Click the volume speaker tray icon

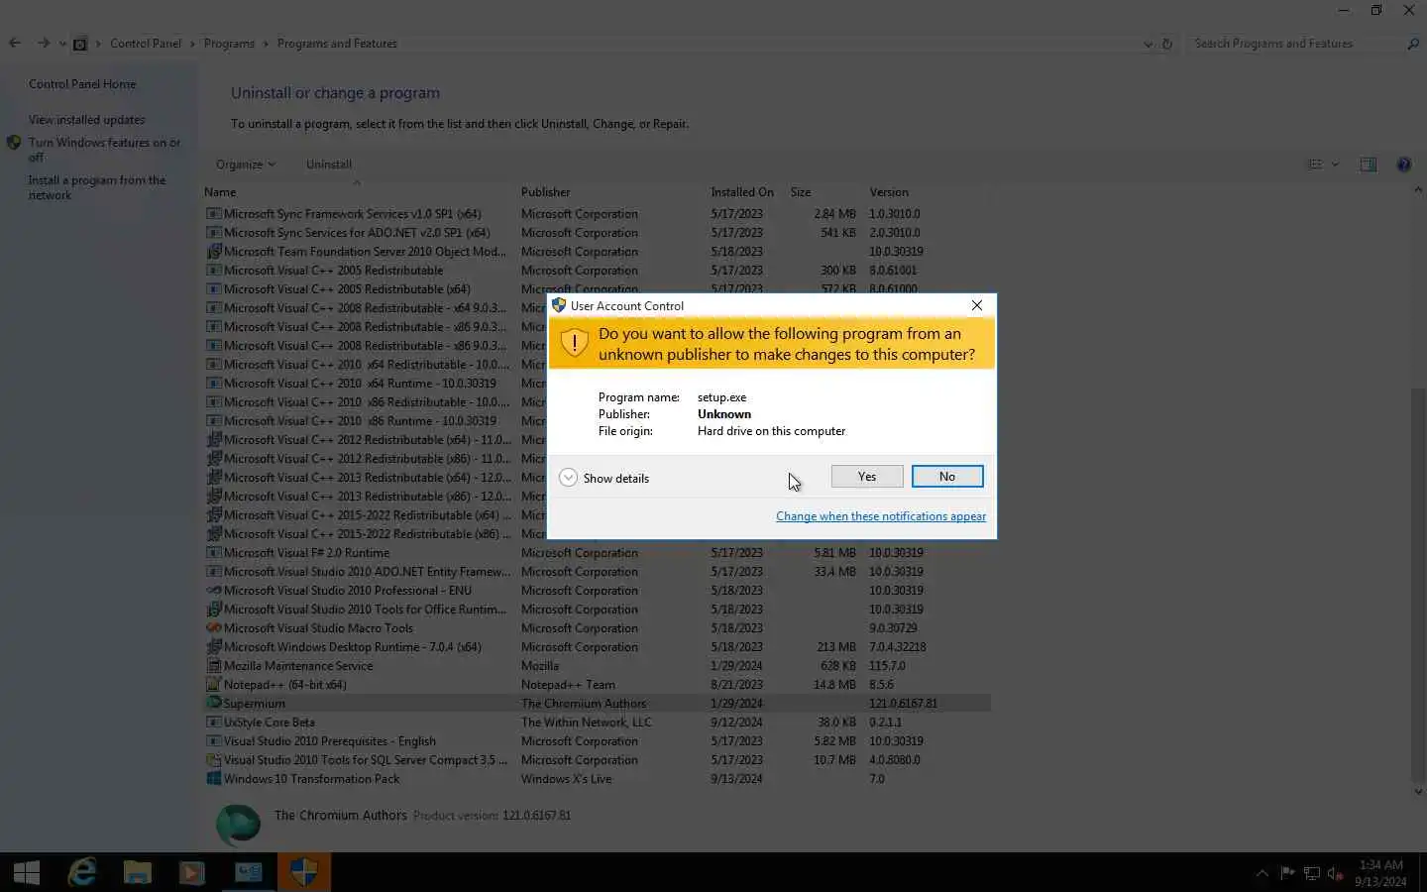coord(1335,873)
